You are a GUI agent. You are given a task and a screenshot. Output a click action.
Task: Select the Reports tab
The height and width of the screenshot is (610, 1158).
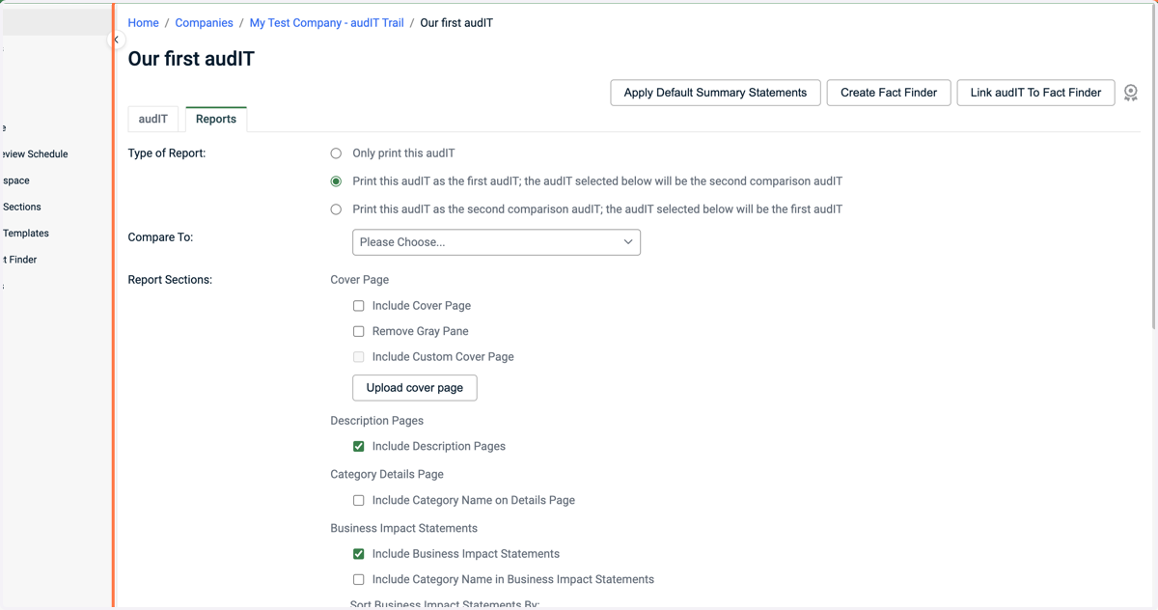pos(216,119)
